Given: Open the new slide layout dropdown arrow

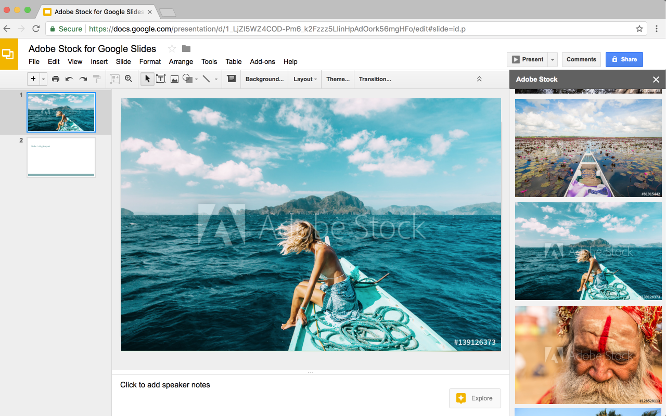Looking at the screenshot, I should point(43,79).
